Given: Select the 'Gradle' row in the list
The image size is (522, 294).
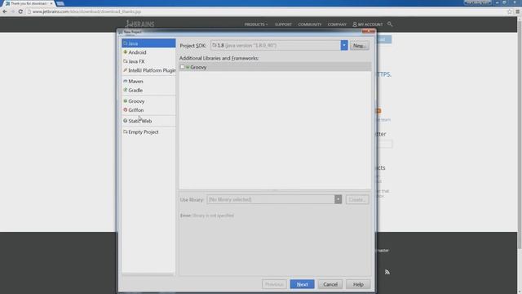Looking at the screenshot, I should pos(148,90).
